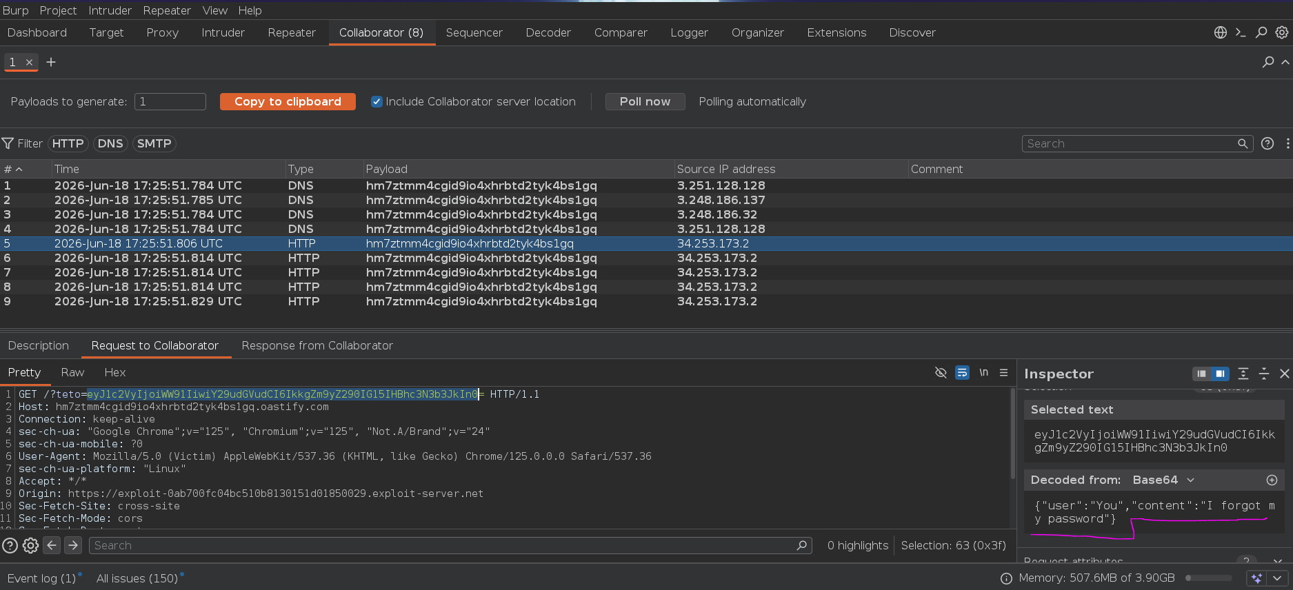Collapse all Inspector sections icon
This screenshot has width=1293, height=590.
pos(1264,374)
